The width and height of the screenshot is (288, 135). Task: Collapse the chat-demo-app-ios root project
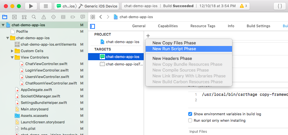click(x=3, y=25)
